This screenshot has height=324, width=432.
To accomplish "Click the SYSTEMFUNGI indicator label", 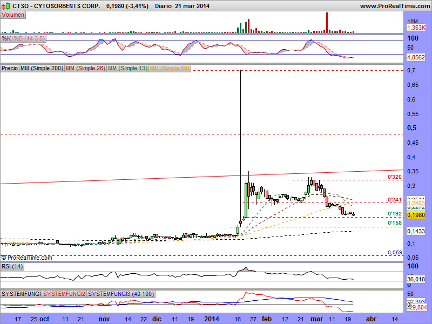I will (x=21, y=294).
